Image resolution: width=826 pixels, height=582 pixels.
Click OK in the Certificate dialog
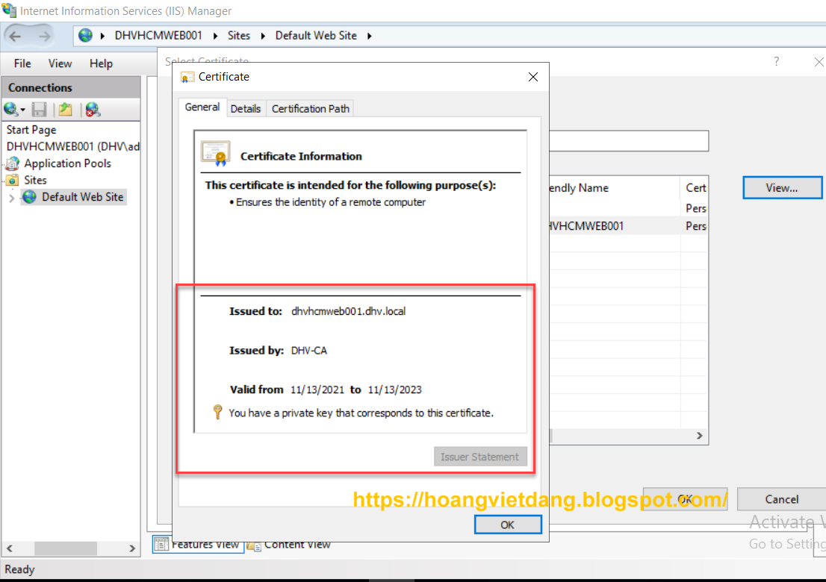(507, 525)
